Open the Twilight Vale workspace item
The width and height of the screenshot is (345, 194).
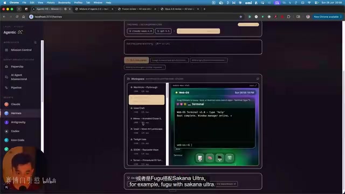click(x=147, y=141)
